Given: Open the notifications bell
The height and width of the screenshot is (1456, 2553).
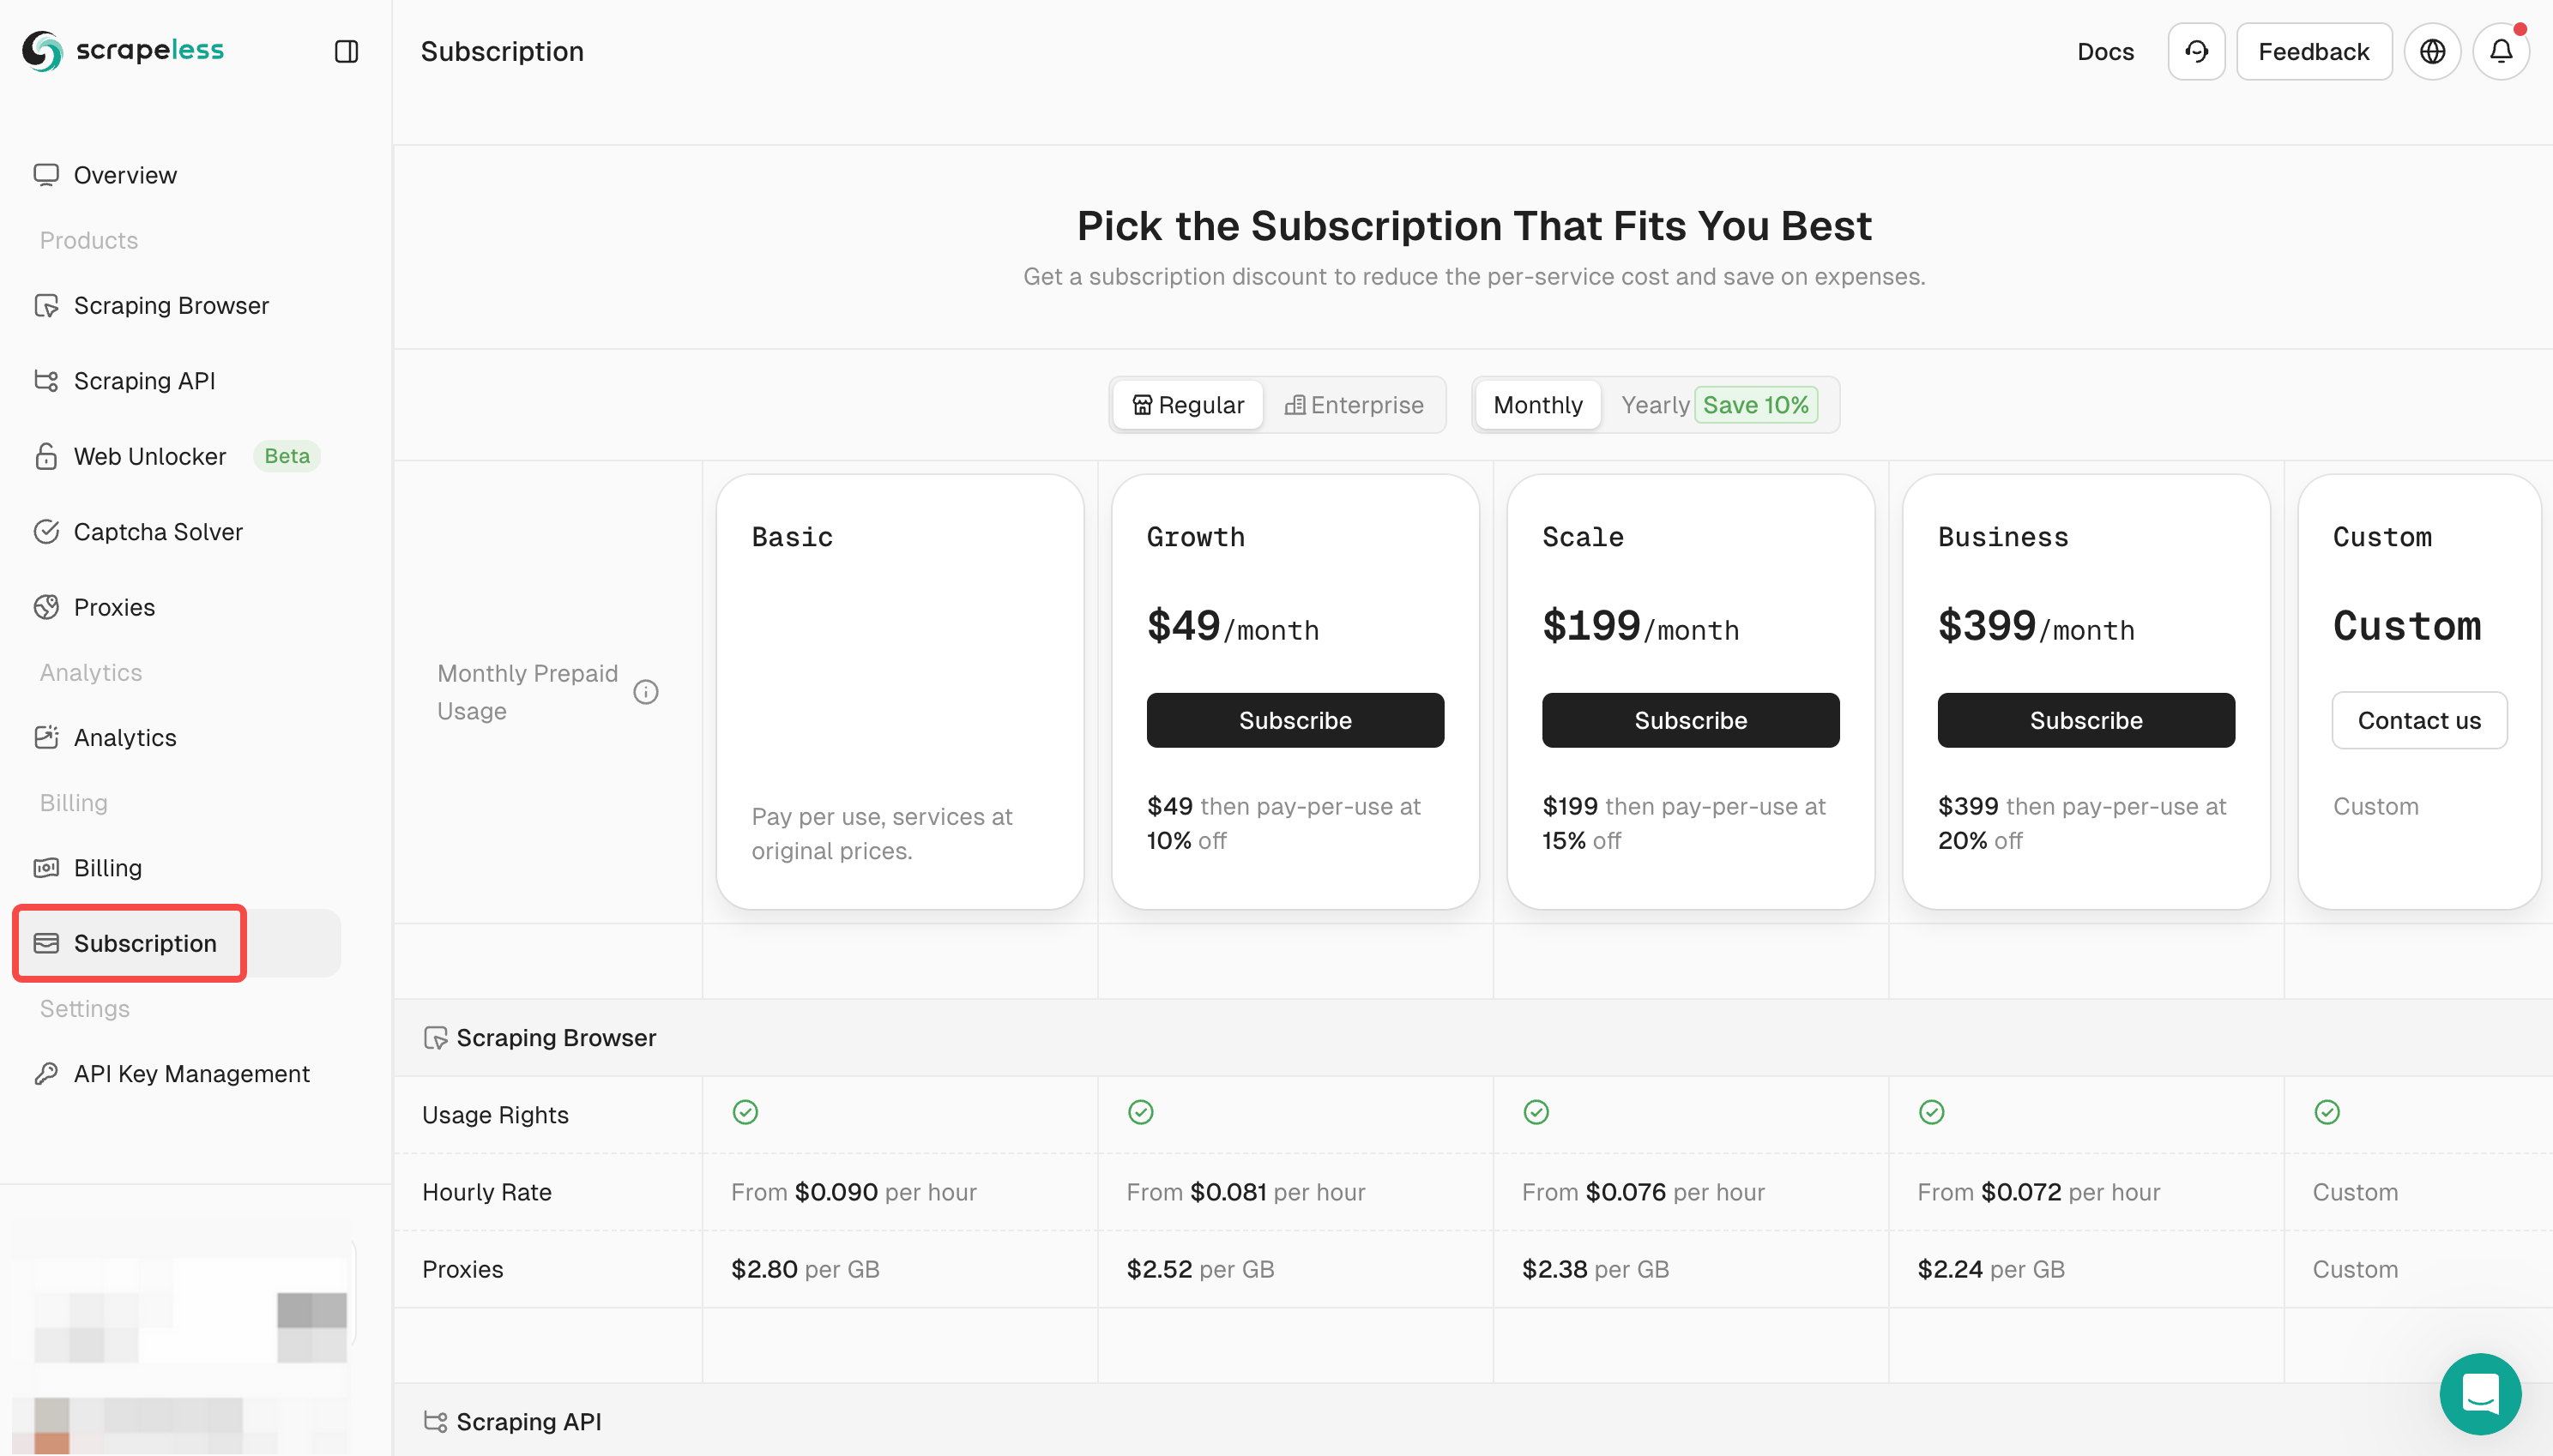Looking at the screenshot, I should 2500,51.
